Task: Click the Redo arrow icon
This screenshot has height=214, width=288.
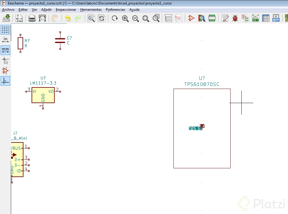Action: click(78, 18)
